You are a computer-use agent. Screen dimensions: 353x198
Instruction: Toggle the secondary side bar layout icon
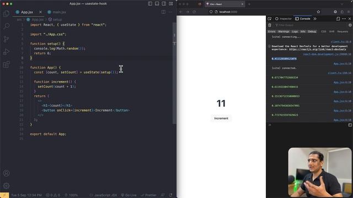(x=164, y=4)
